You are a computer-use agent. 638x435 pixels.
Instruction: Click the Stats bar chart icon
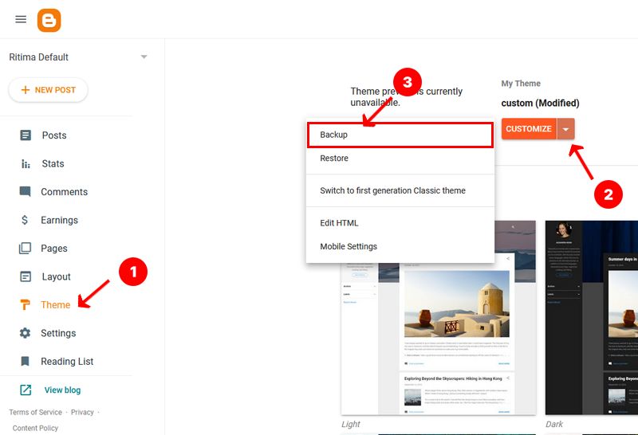coord(26,164)
